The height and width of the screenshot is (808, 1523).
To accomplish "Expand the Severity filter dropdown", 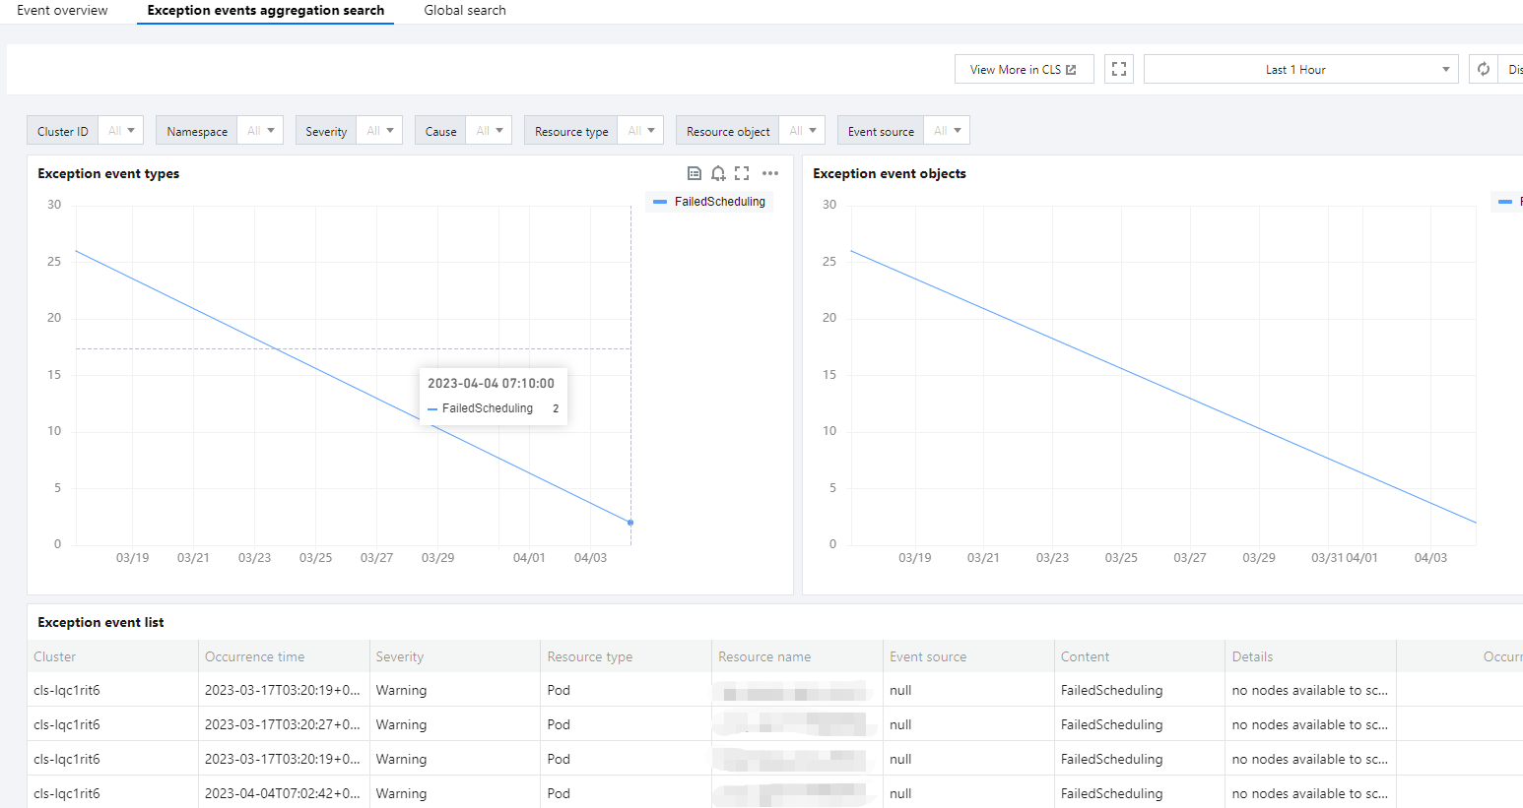I will [379, 131].
